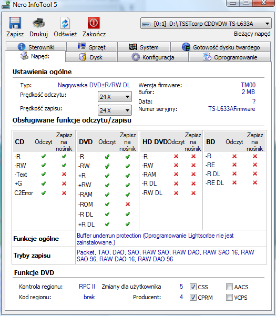276x316 pixels.
Task: Click the Zapisz button label
Action: point(15,34)
